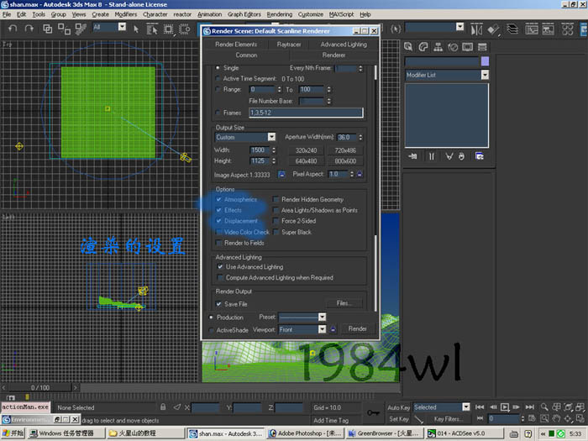Screen dimensions: 588x441
Task: Choose the Rectangular Selection Region tool
Action: click(x=168, y=29)
